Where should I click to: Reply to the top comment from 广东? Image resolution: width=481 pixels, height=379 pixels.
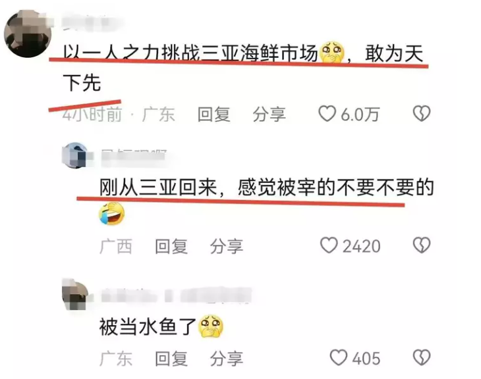213,114
